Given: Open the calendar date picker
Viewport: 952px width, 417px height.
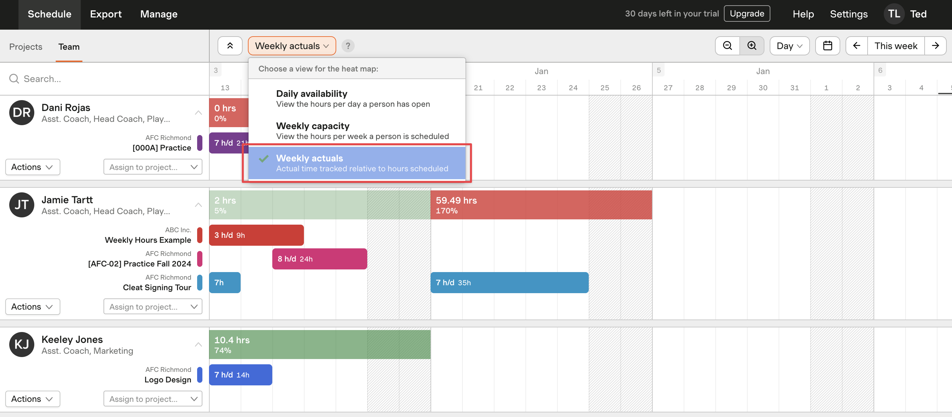Looking at the screenshot, I should tap(827, 46).
